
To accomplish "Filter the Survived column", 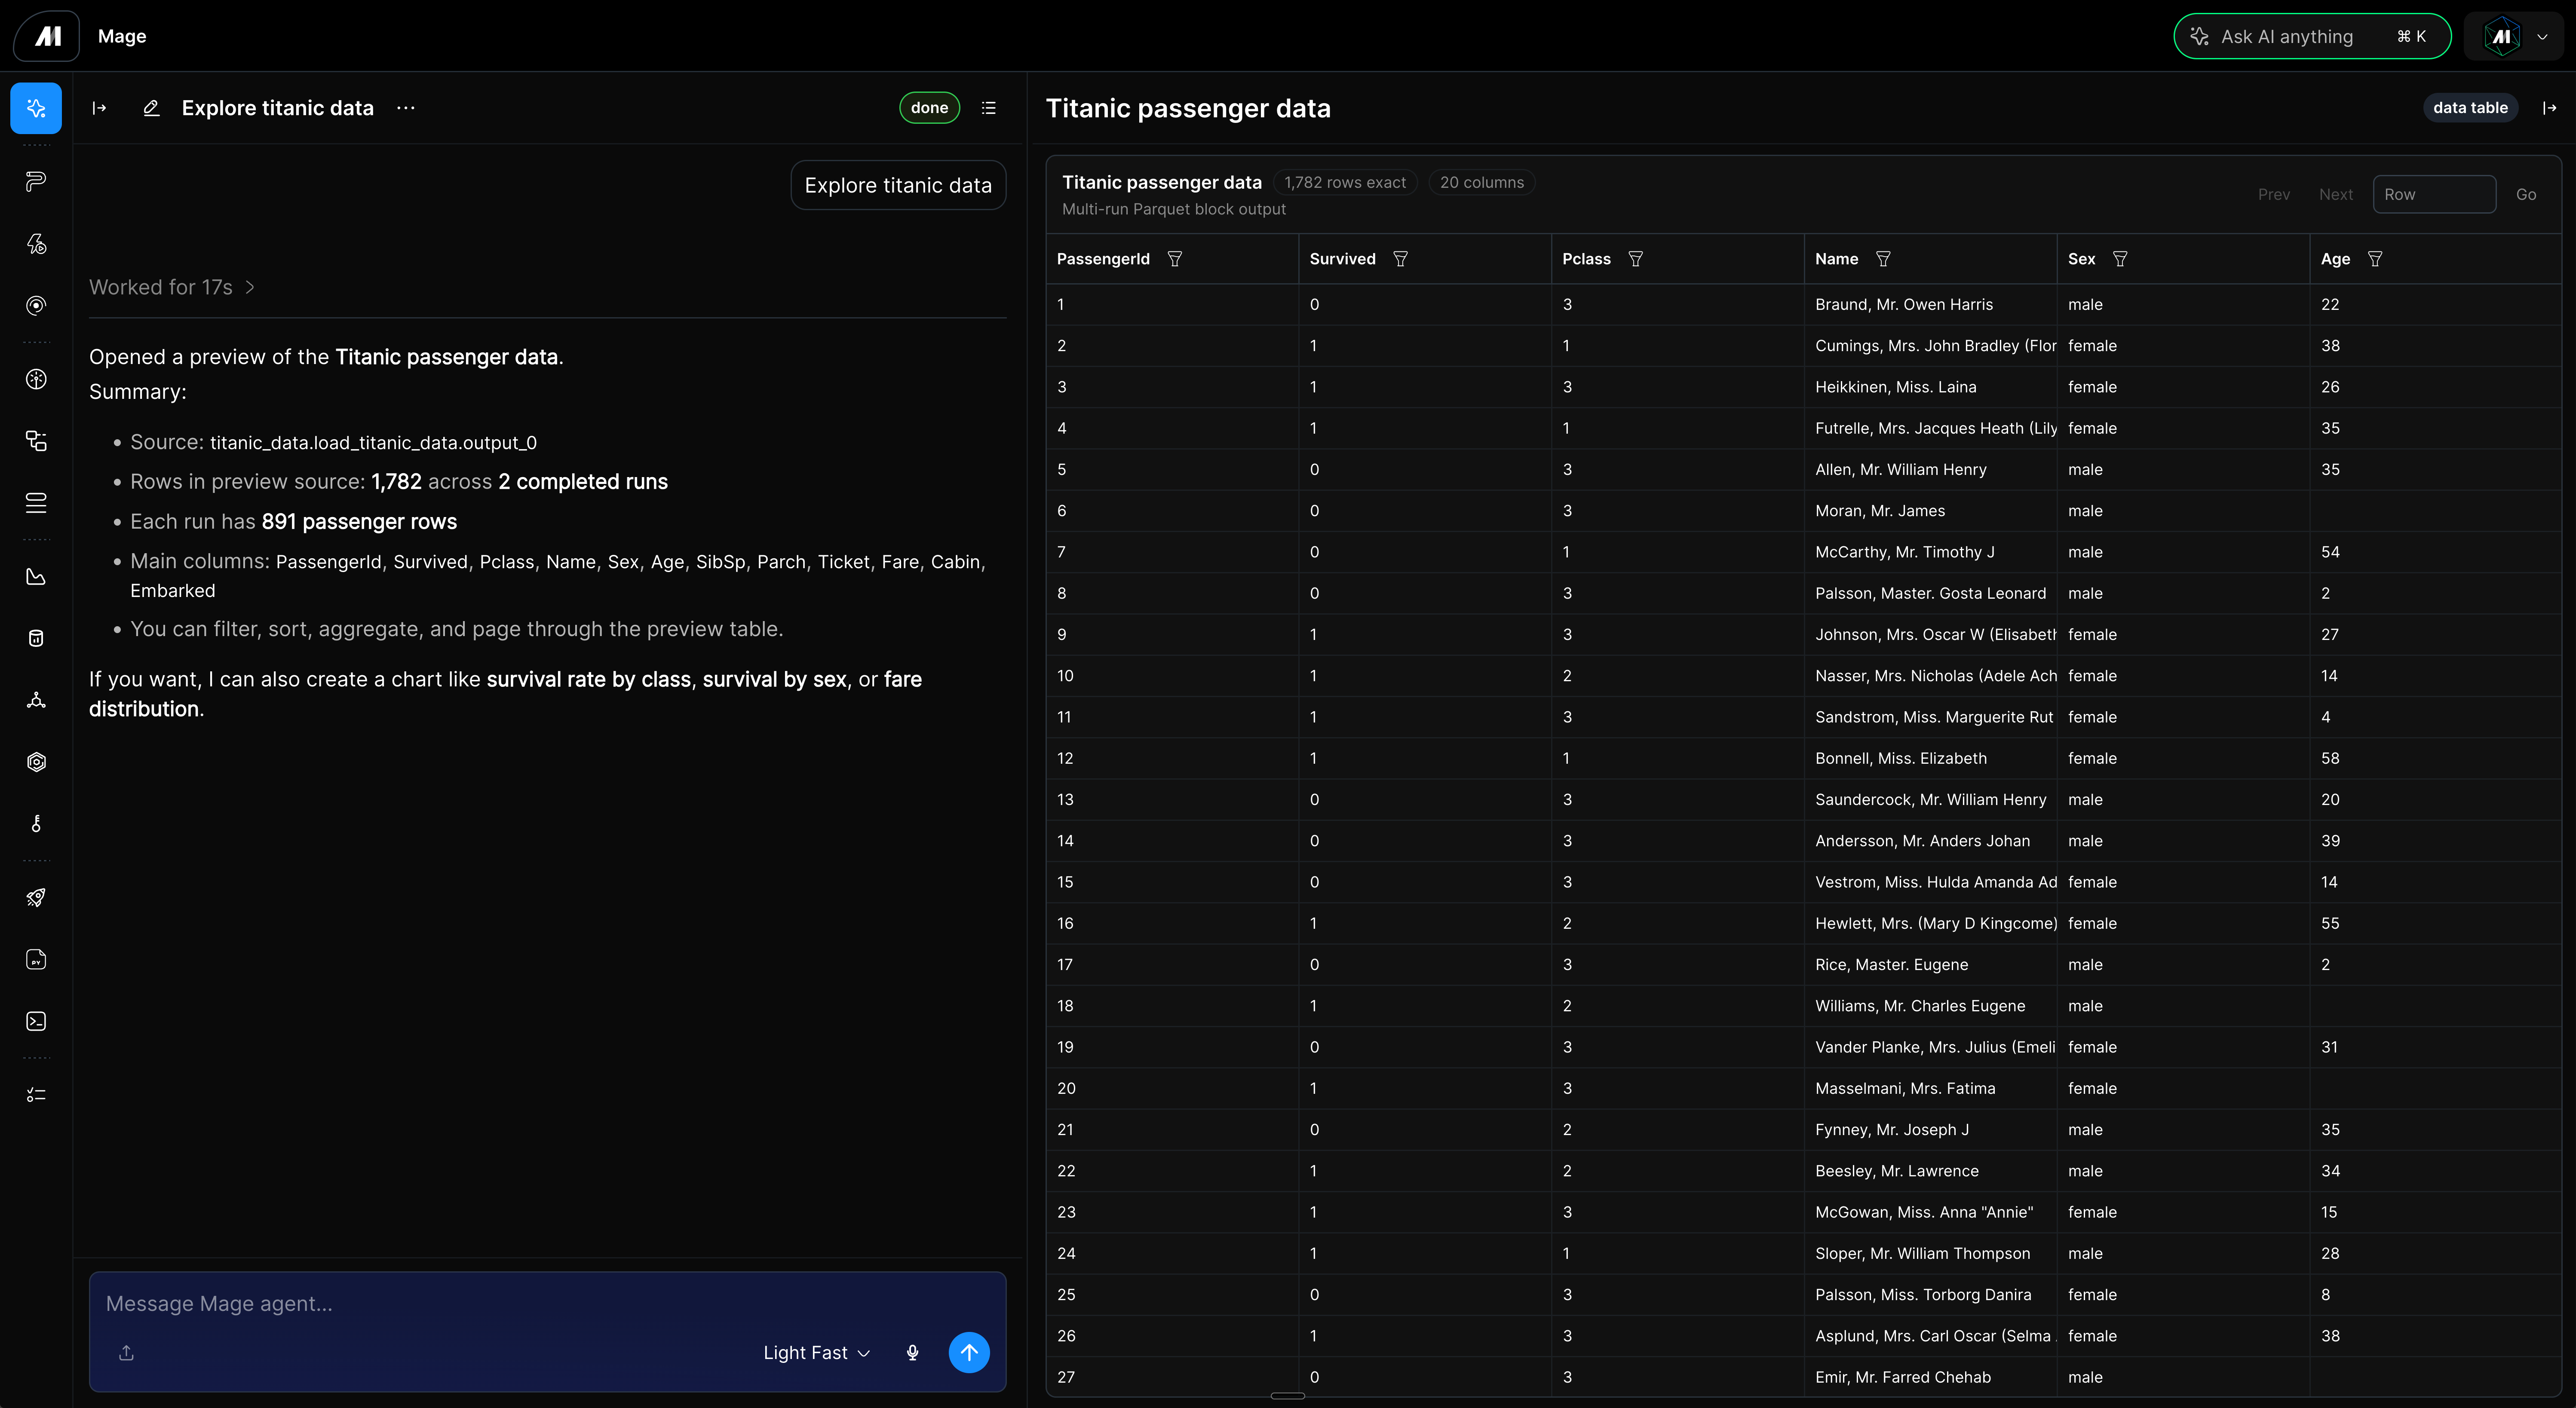I will pos(1400,259).
